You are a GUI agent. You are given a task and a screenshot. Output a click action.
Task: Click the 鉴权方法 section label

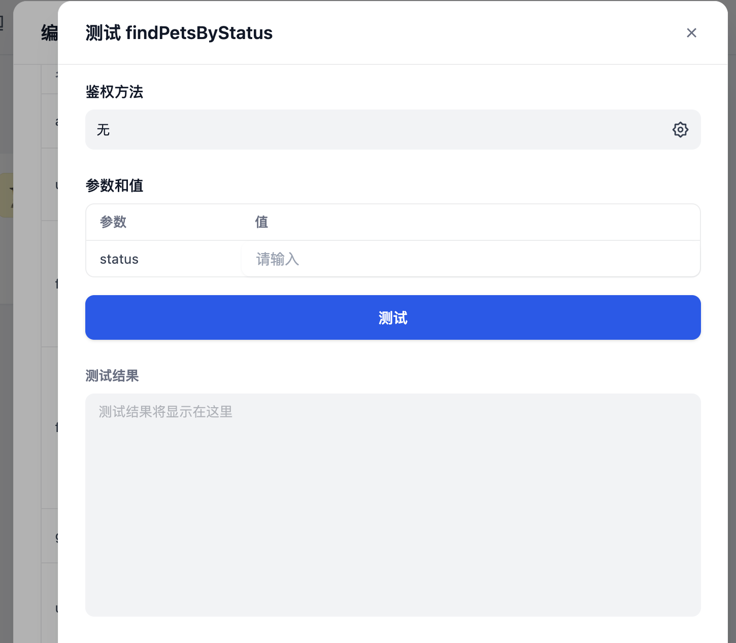114,92
